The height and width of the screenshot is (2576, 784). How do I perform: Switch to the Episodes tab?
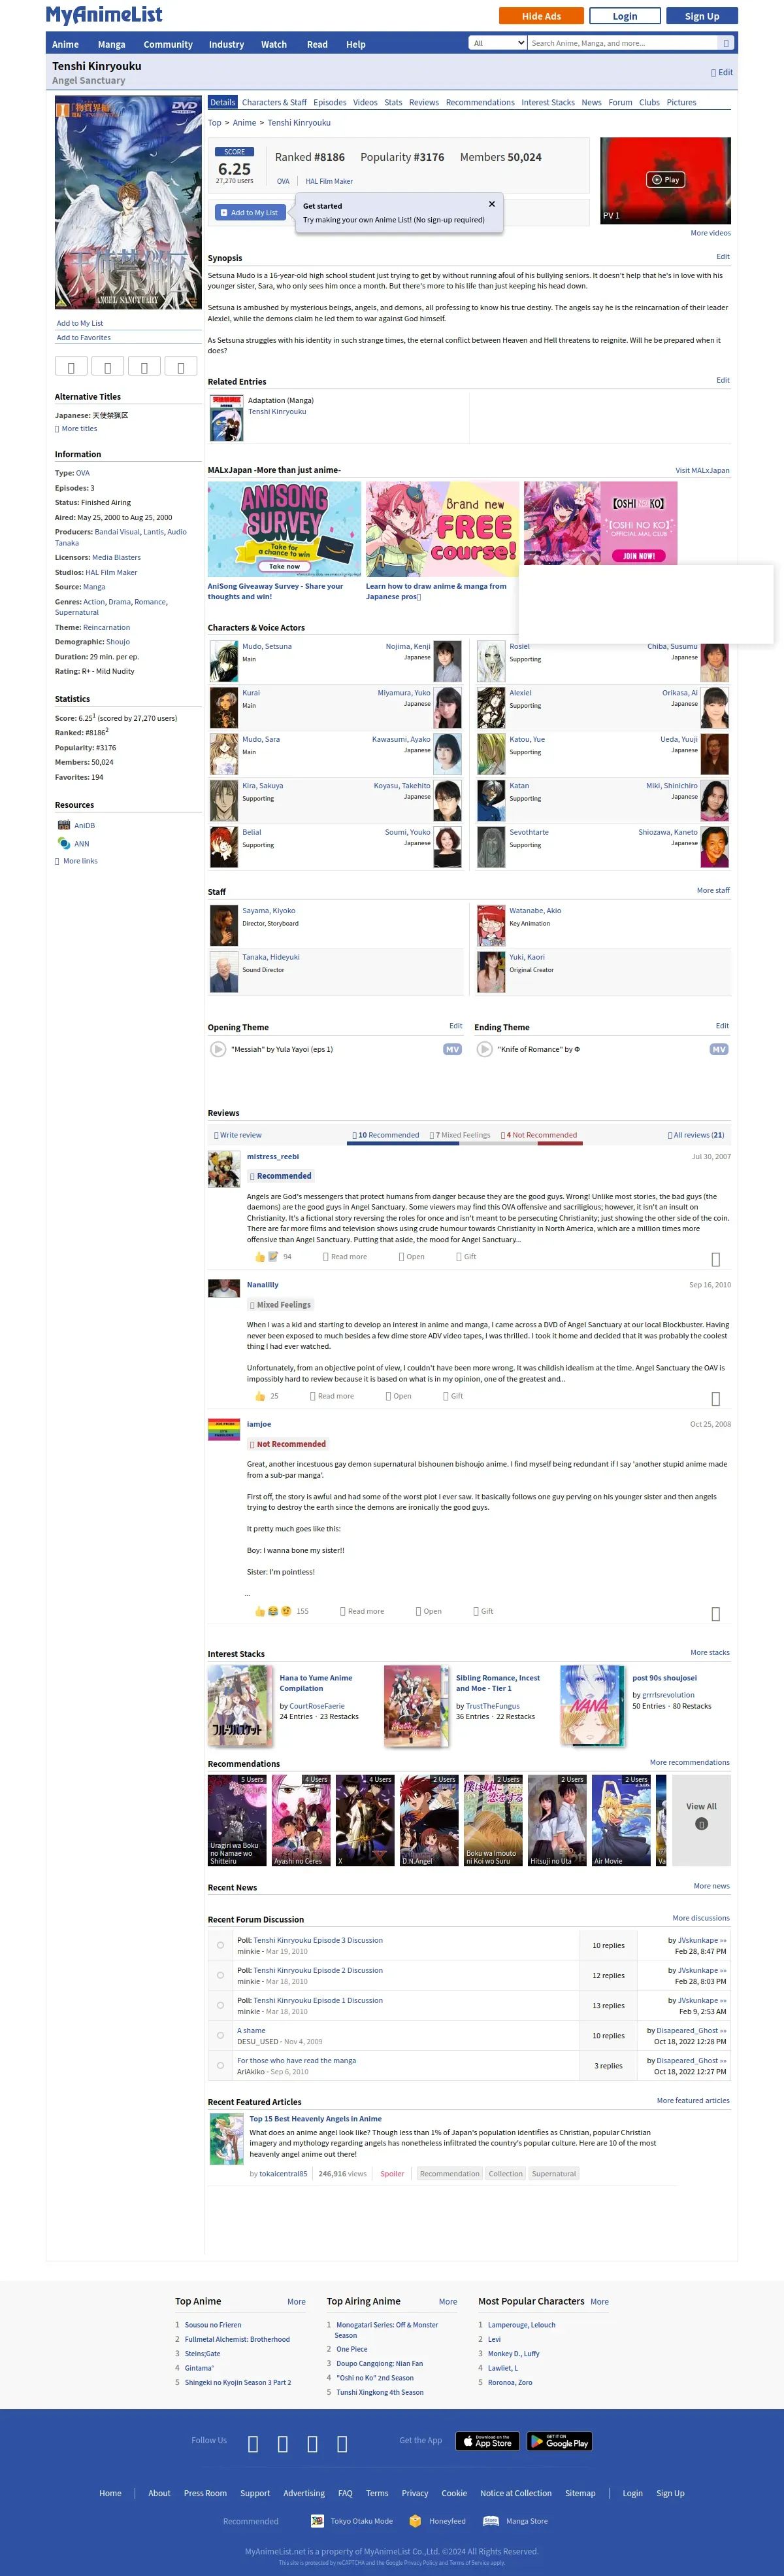(329, 102)
